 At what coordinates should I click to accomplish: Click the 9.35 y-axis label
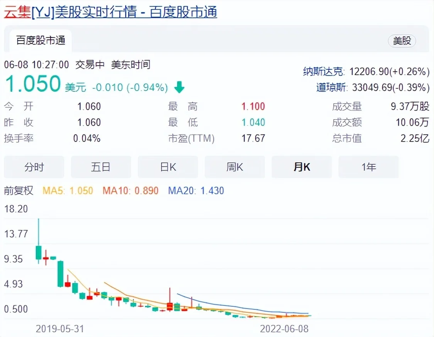coord(13,259)
